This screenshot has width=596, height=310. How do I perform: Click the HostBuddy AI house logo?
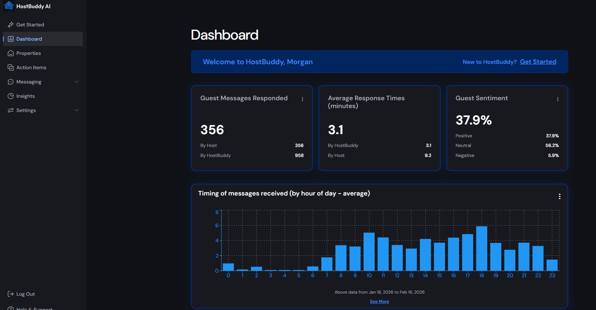(9, 6)
